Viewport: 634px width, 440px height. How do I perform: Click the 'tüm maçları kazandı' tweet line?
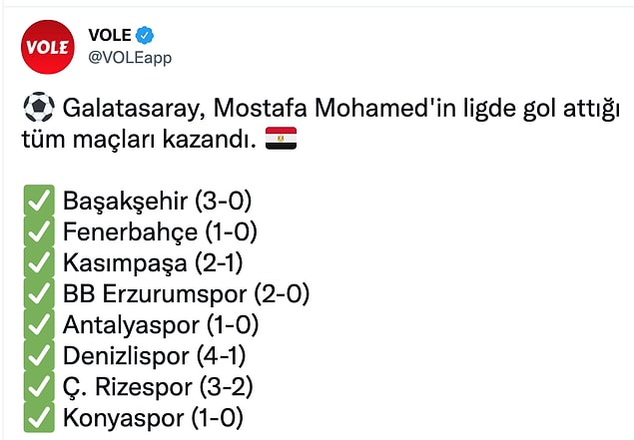tap(139, 139)
